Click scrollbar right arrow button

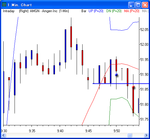pyautogui.click(x=146, y=135)
